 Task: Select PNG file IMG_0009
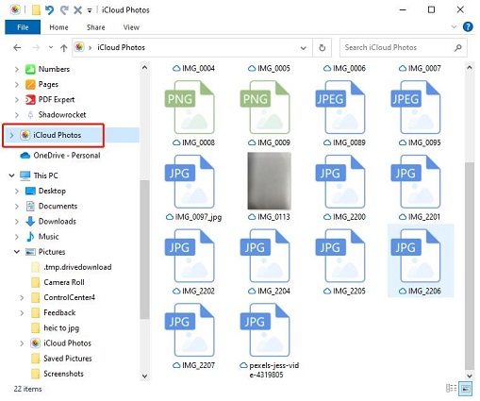pyautogui.click(x=269, y=113)
